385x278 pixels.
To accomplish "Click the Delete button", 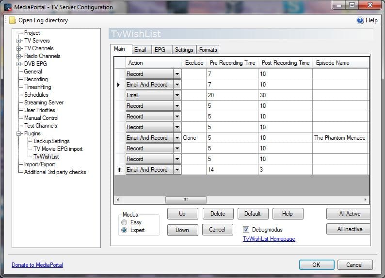I will pyautogui.click(x=218, y=214).
